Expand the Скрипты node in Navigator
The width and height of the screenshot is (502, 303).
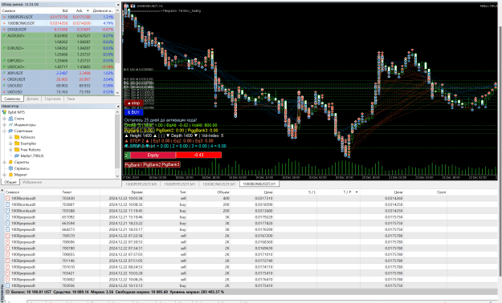click(4, 162)
